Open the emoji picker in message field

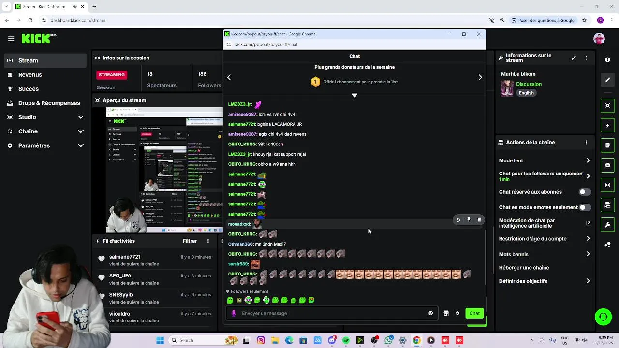430,313
